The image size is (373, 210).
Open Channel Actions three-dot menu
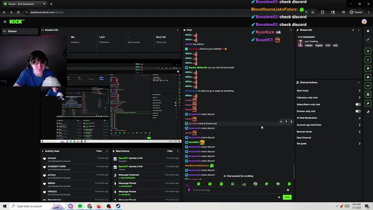coord(359,83)
